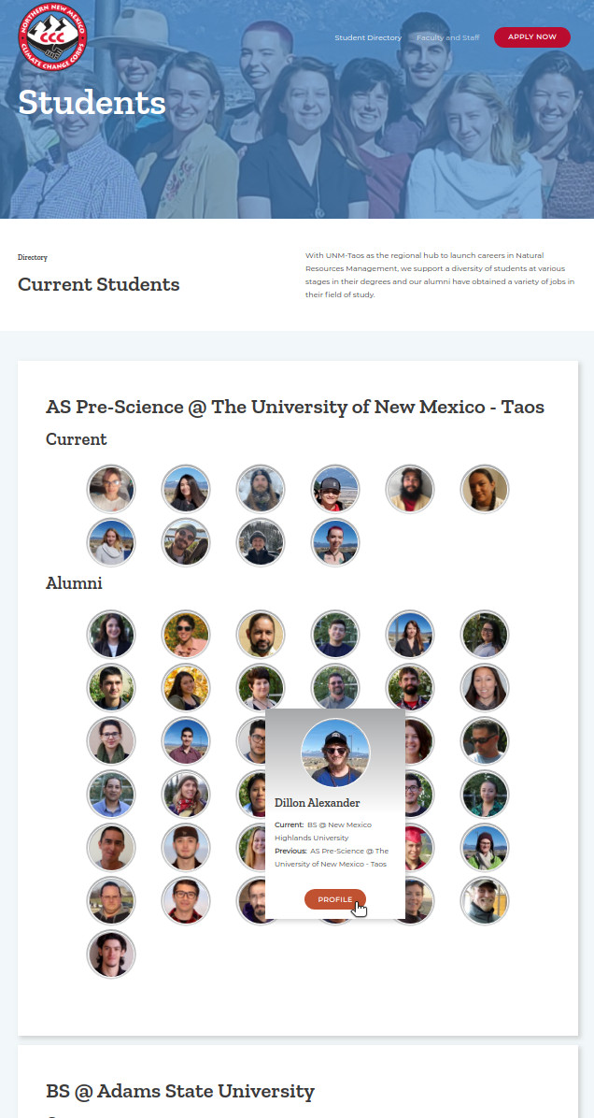Click Current student avatar with red hair
This screenshot has width=594, height=1118.
coord(335,542)
